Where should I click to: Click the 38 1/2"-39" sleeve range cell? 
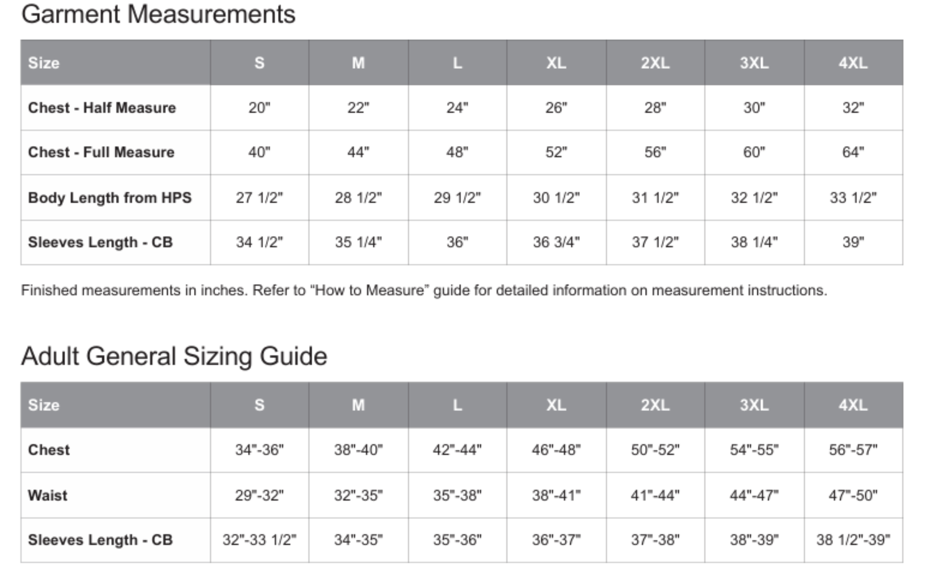(853, 540)
